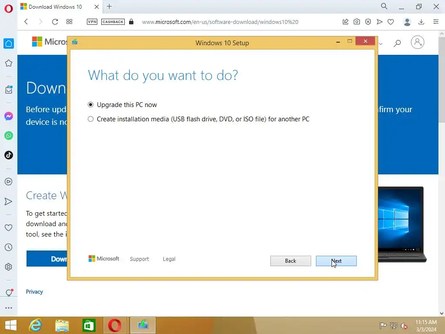Open Player icon in Opera sidebar
445x334 pixels.
click(9, 181)
